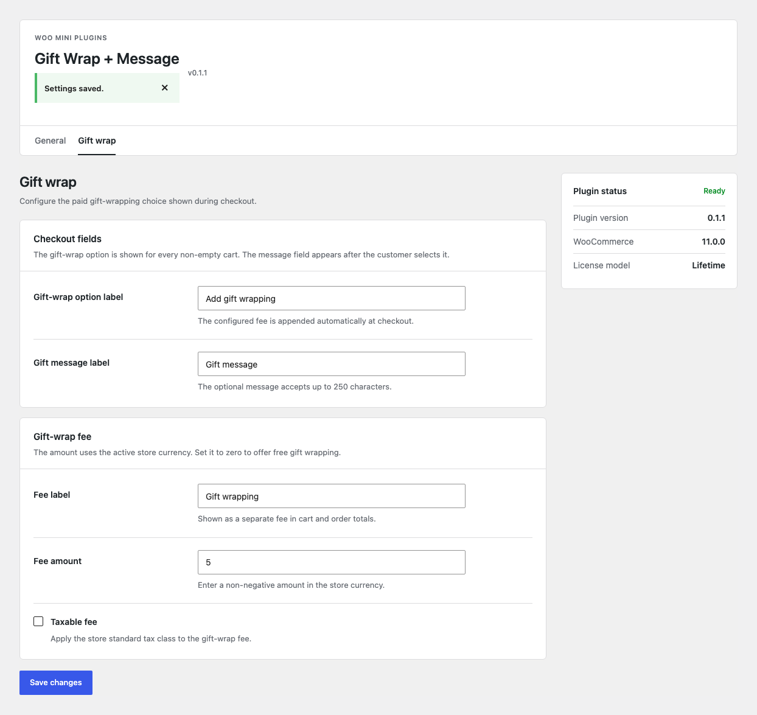Click the Fee label row label
Viewport: 757px width, 715px height.
52,495
